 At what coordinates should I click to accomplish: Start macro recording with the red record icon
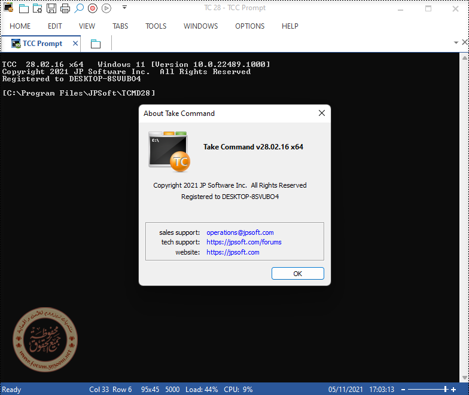point(93,8)
